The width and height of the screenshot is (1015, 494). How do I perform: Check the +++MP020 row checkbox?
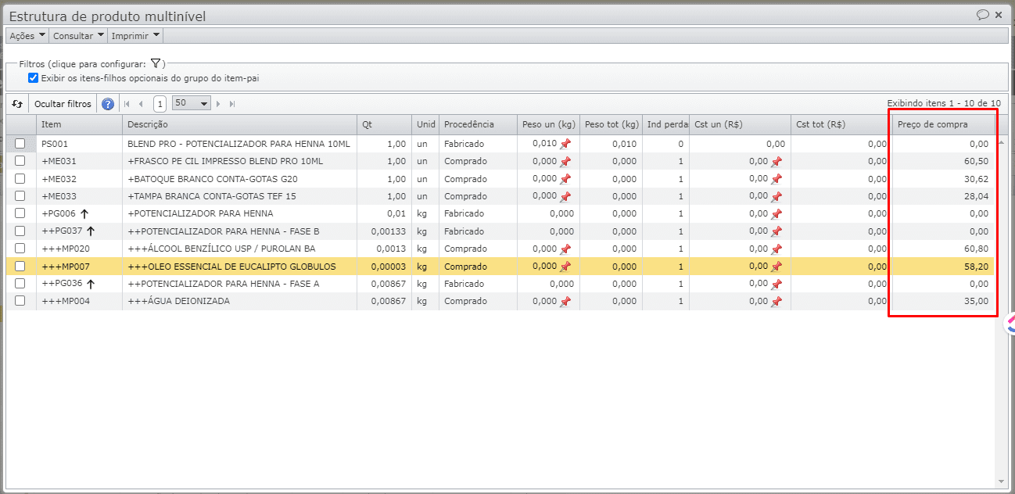pyautogui.click(x=20, y=248)
